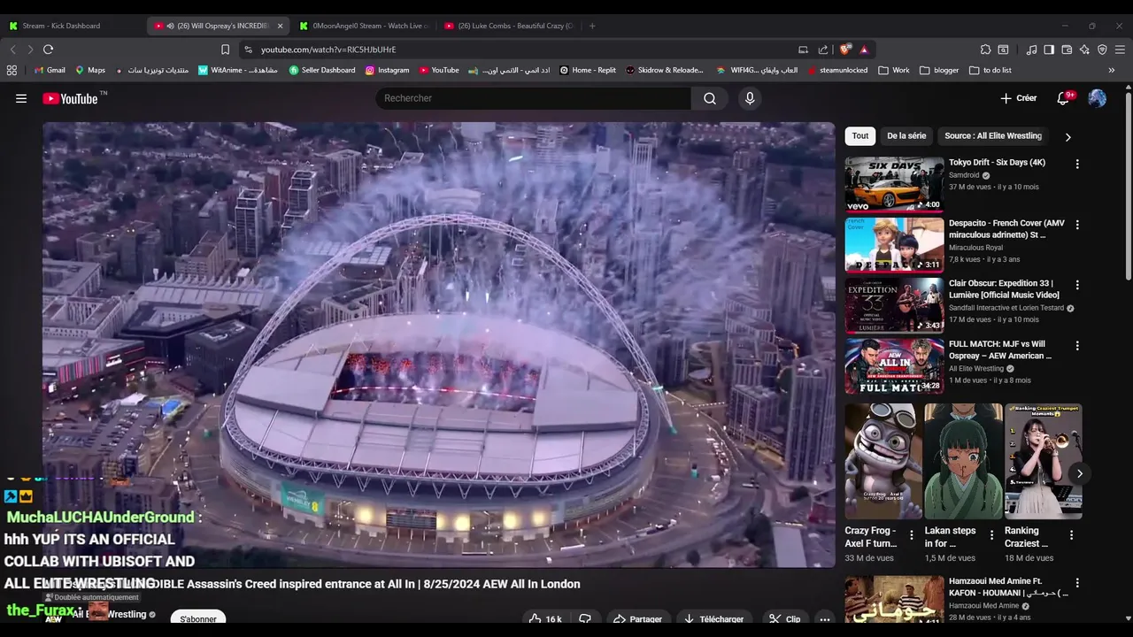Close the Will Ospreay tab
Viewport: 1133px width, 637px height.
pos(280,26)
